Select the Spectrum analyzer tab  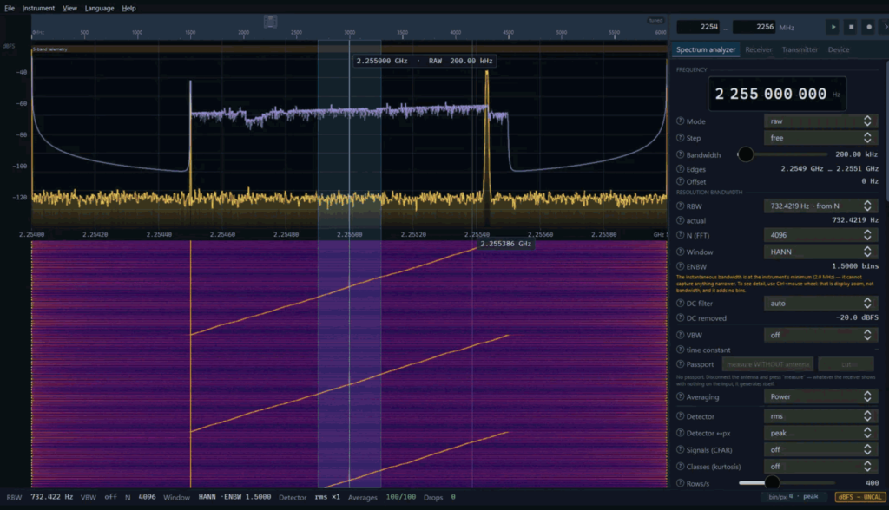click(706, 49)
